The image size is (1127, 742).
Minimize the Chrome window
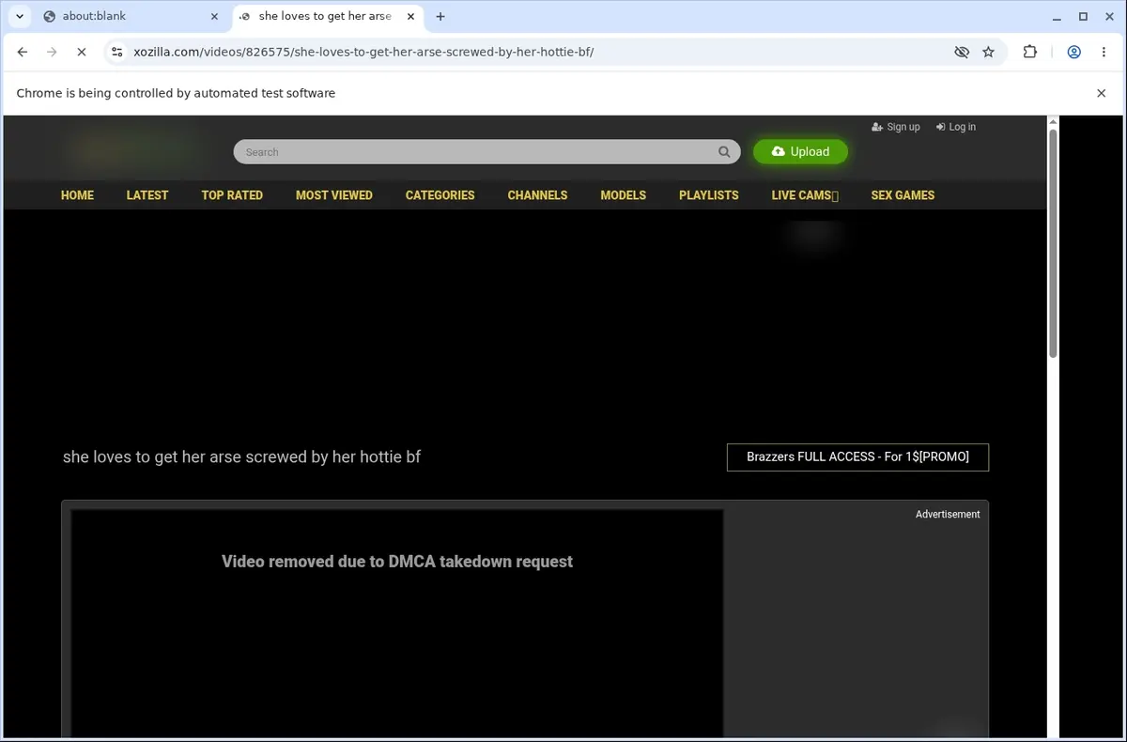coord(1057,16)
